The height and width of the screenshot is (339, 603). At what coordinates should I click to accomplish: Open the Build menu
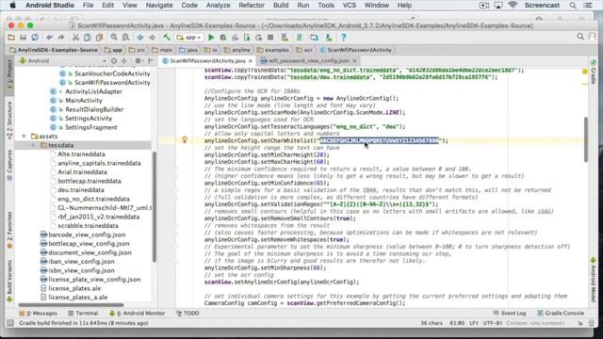coord(281,6)
